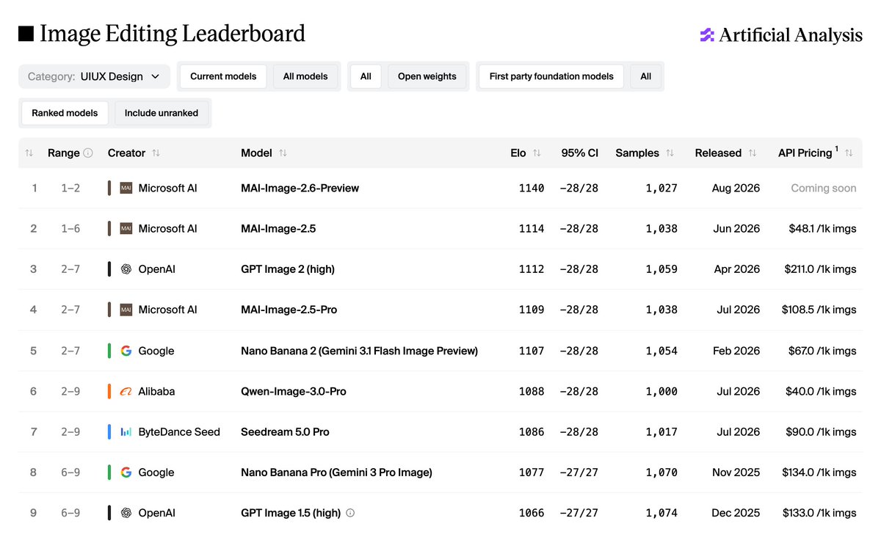Image resolution: width=881 pixels, height=551 pixels.
Task: Open the Seedream 5.0 Pro model link
Action: click(285, 432)
